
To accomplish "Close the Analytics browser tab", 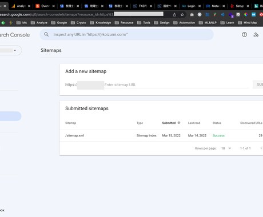I will click(29, 6).
